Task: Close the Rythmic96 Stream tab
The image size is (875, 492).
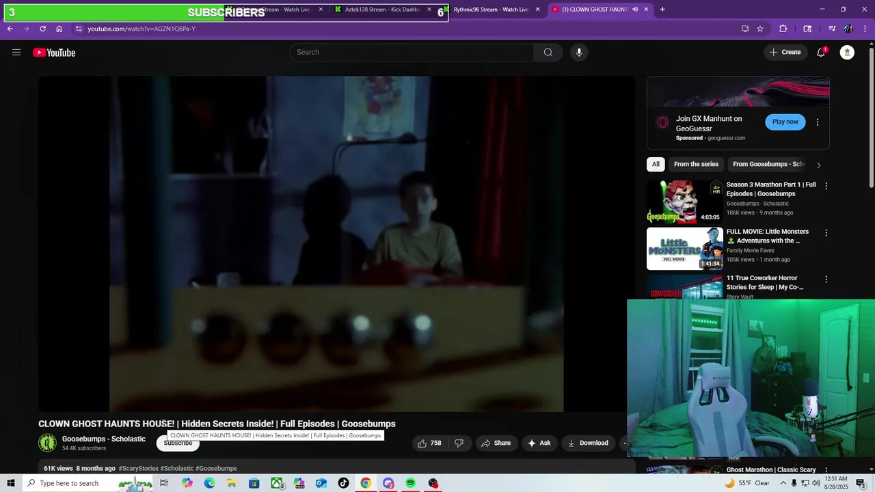Action: click(x=537, y=10)
